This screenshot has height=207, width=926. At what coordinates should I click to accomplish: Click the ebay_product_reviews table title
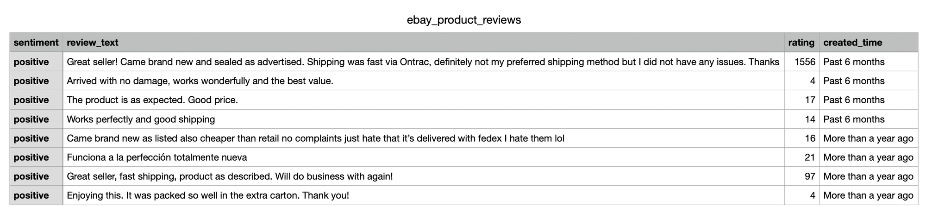[463, 20]
